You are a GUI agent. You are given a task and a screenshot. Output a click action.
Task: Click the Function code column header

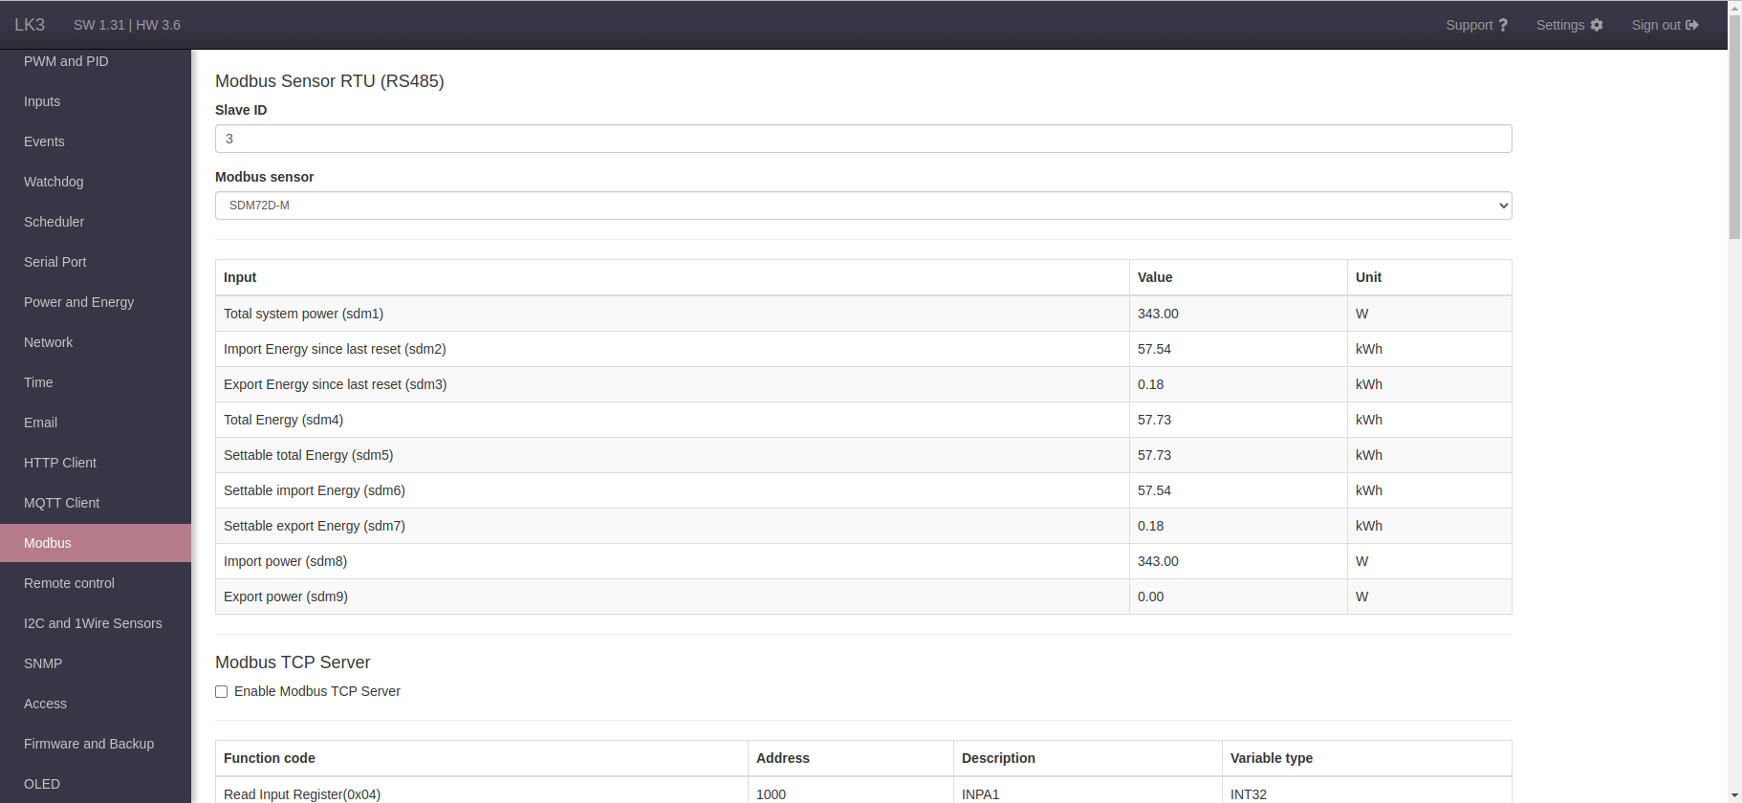coord(270,758)
